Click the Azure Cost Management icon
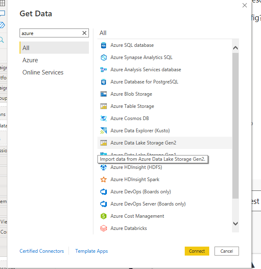Screen dimensions: 261x269 point(104,216)
